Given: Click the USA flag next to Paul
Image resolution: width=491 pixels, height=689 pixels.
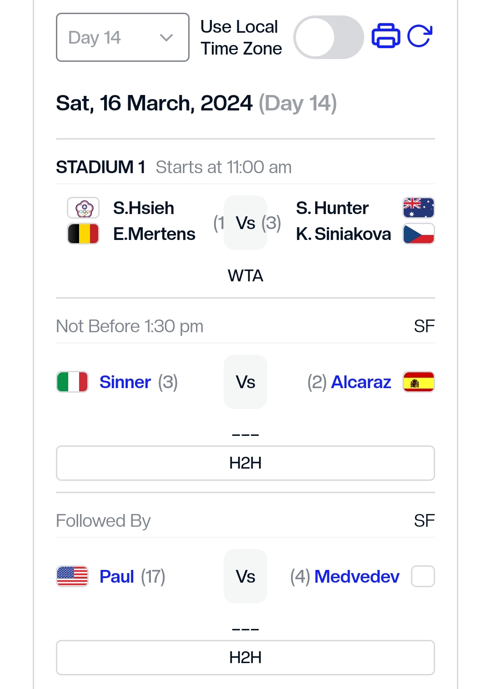Looking at the screenshot, I should click(x=72, y=576).
